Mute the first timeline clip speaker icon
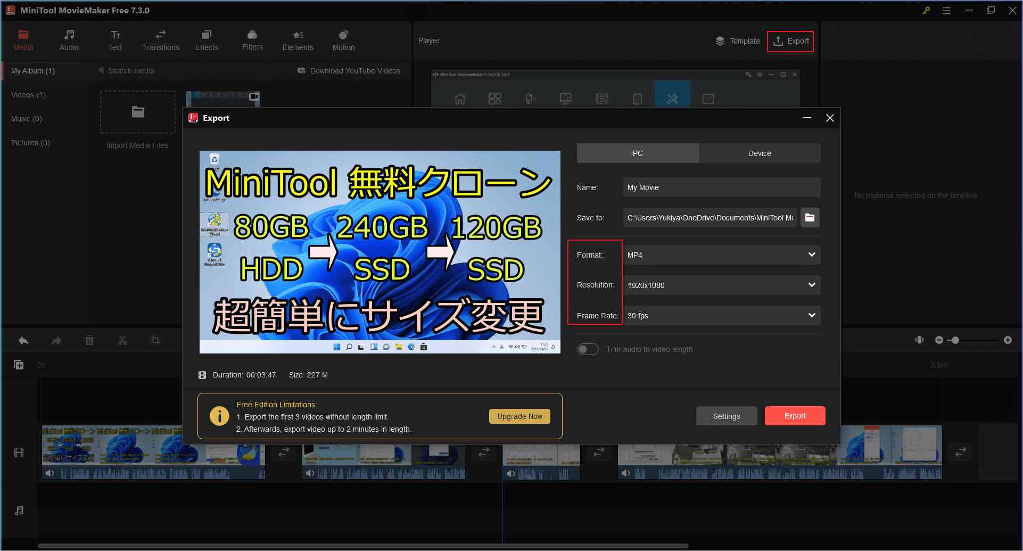The width and height of the screenshot is (1023, 551). tap(50, 473)
